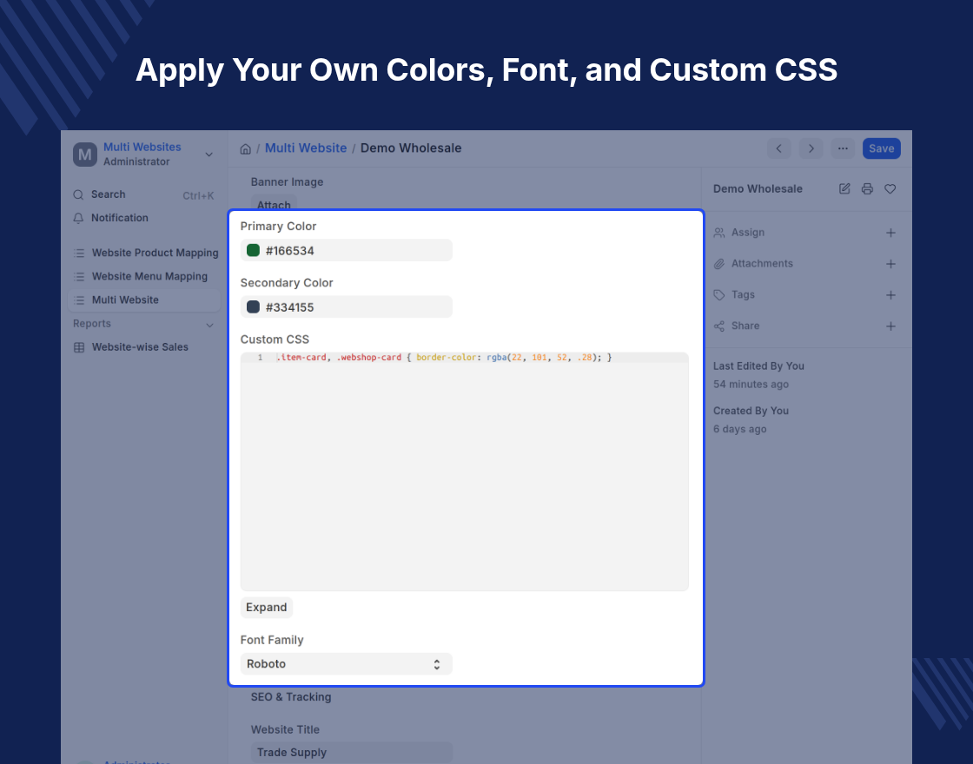Click the Search label in sidebar
The image size is (973, 764).
pyautogui.click(x=108, y=194)
